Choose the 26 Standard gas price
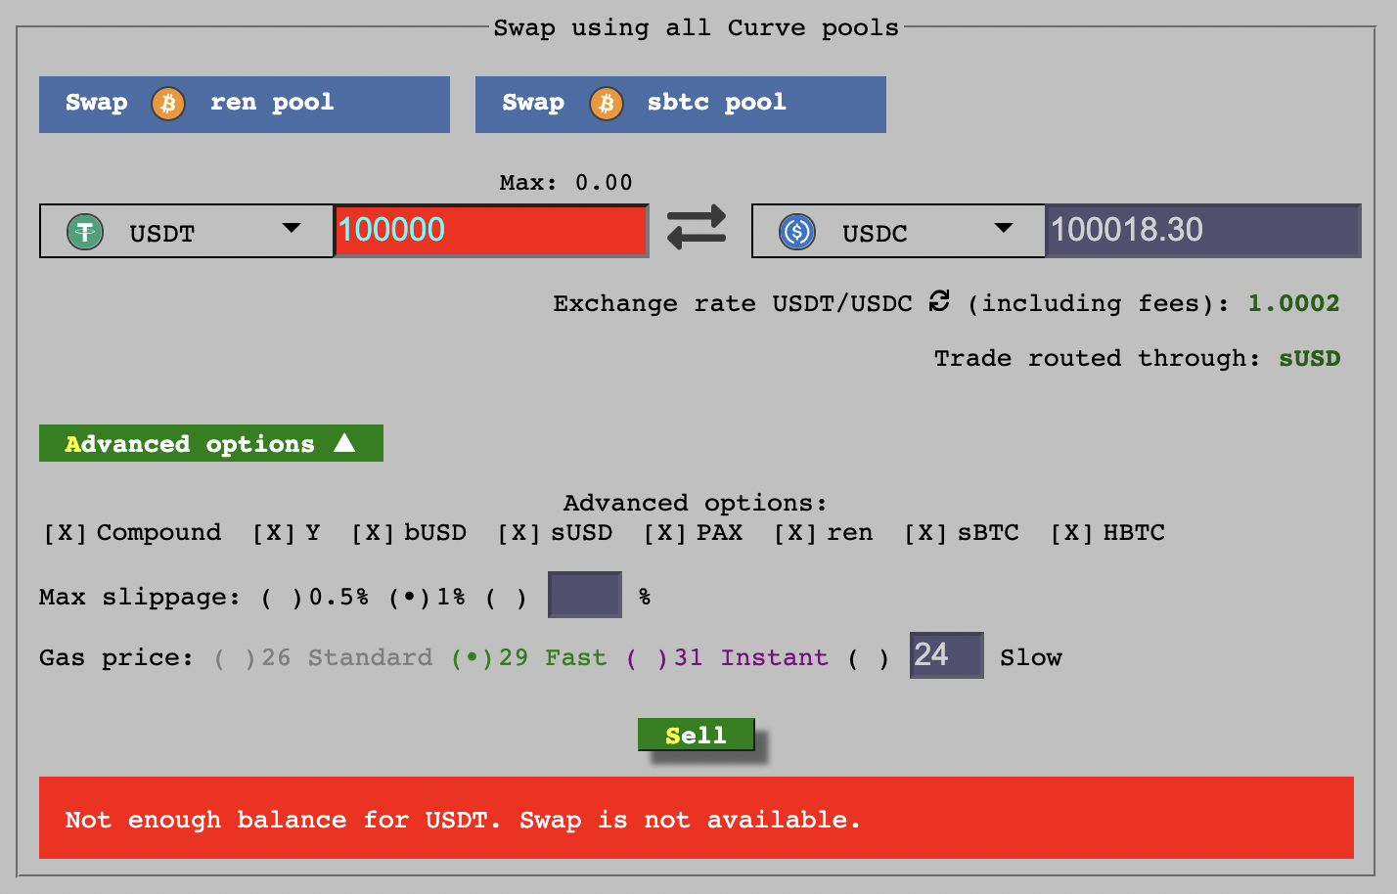This screenshot has height=894, width=1397. [x=235, y=658]
